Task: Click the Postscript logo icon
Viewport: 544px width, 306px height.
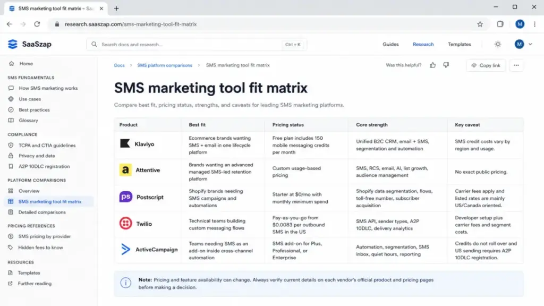Action: pos(125,197)
